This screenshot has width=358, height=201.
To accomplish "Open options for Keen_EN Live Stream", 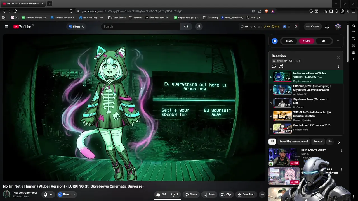I will click(x=342, y=150).
